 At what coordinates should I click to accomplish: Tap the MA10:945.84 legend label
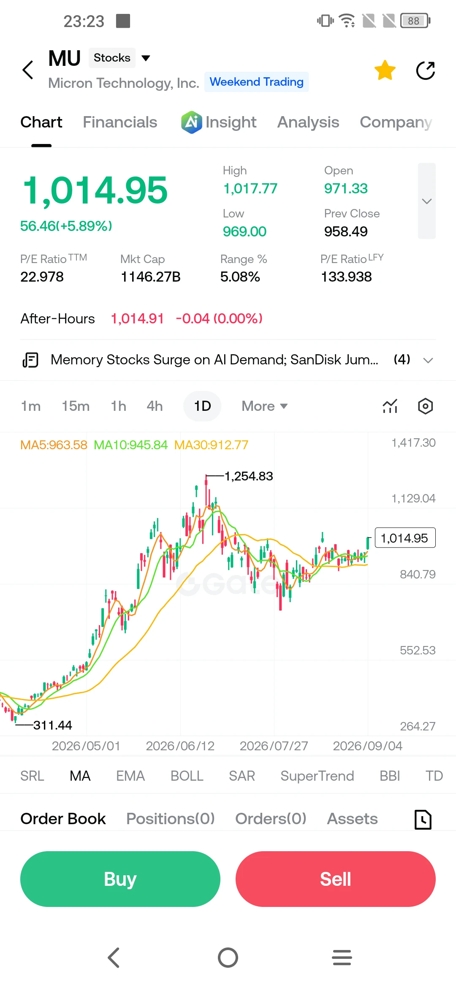click(130, 445)
